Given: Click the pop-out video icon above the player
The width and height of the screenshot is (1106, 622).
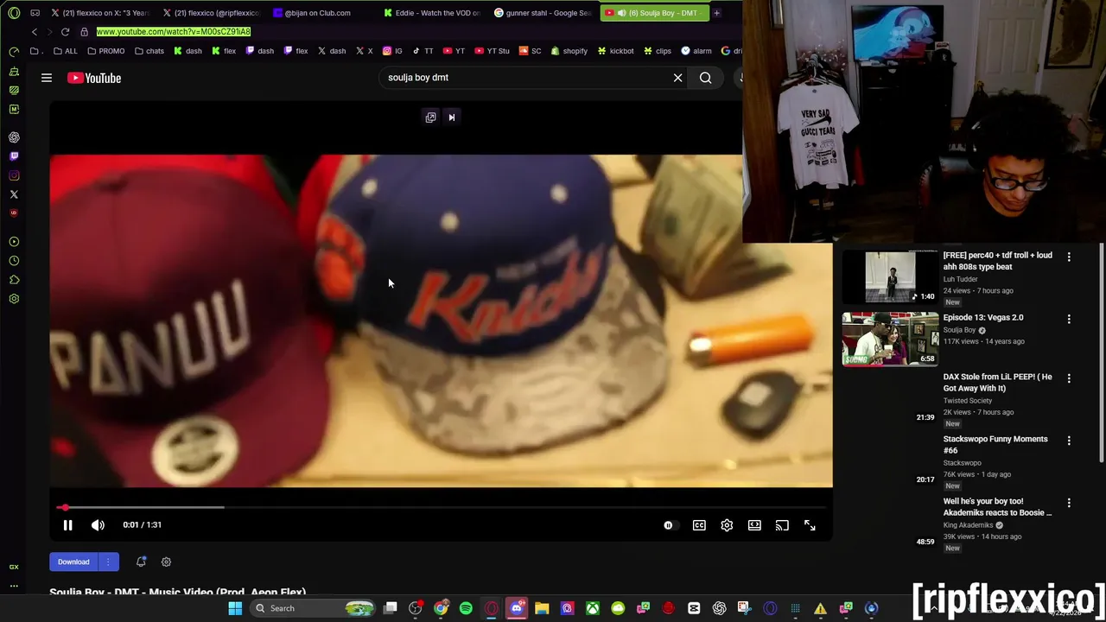Looking at the screenshot, I should coord(430,117).
